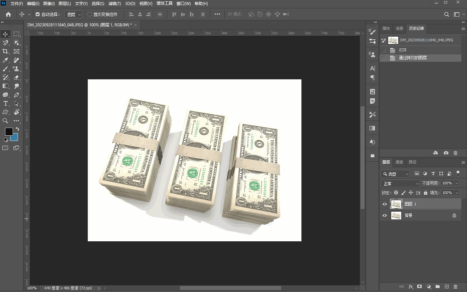Open the blend mode 正常 dropdown
467x292 pixels.
(400, 184)
